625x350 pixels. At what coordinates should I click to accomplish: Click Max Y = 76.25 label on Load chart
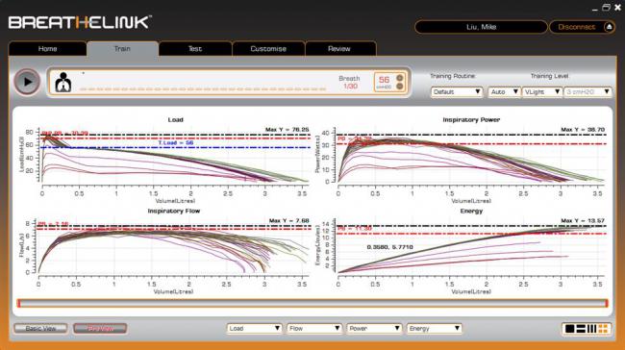[287, 130]
